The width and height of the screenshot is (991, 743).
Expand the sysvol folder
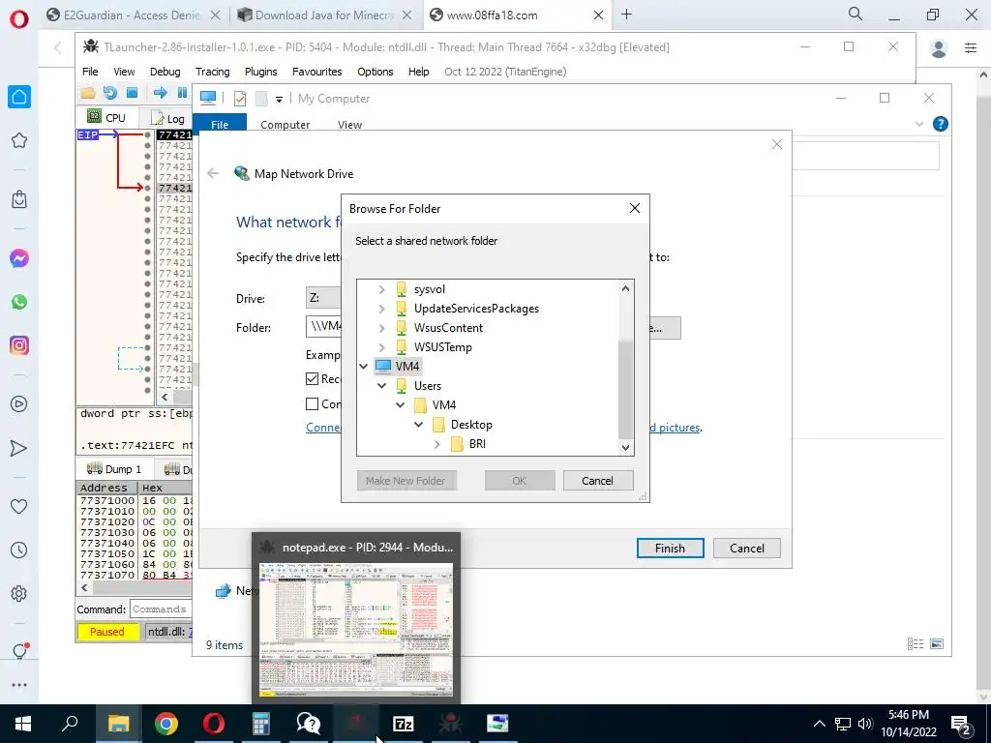pos(381,289)
